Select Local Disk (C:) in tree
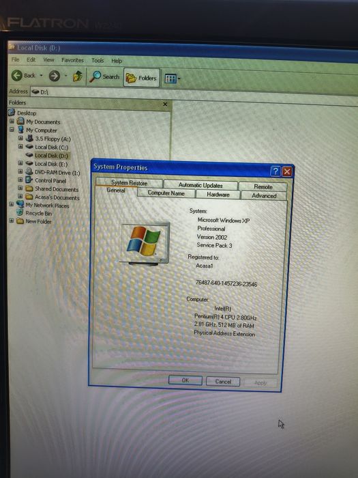Image resolution: width=358 pixels, height=478 pixels. pyautogui.click(x=51, y=147)
